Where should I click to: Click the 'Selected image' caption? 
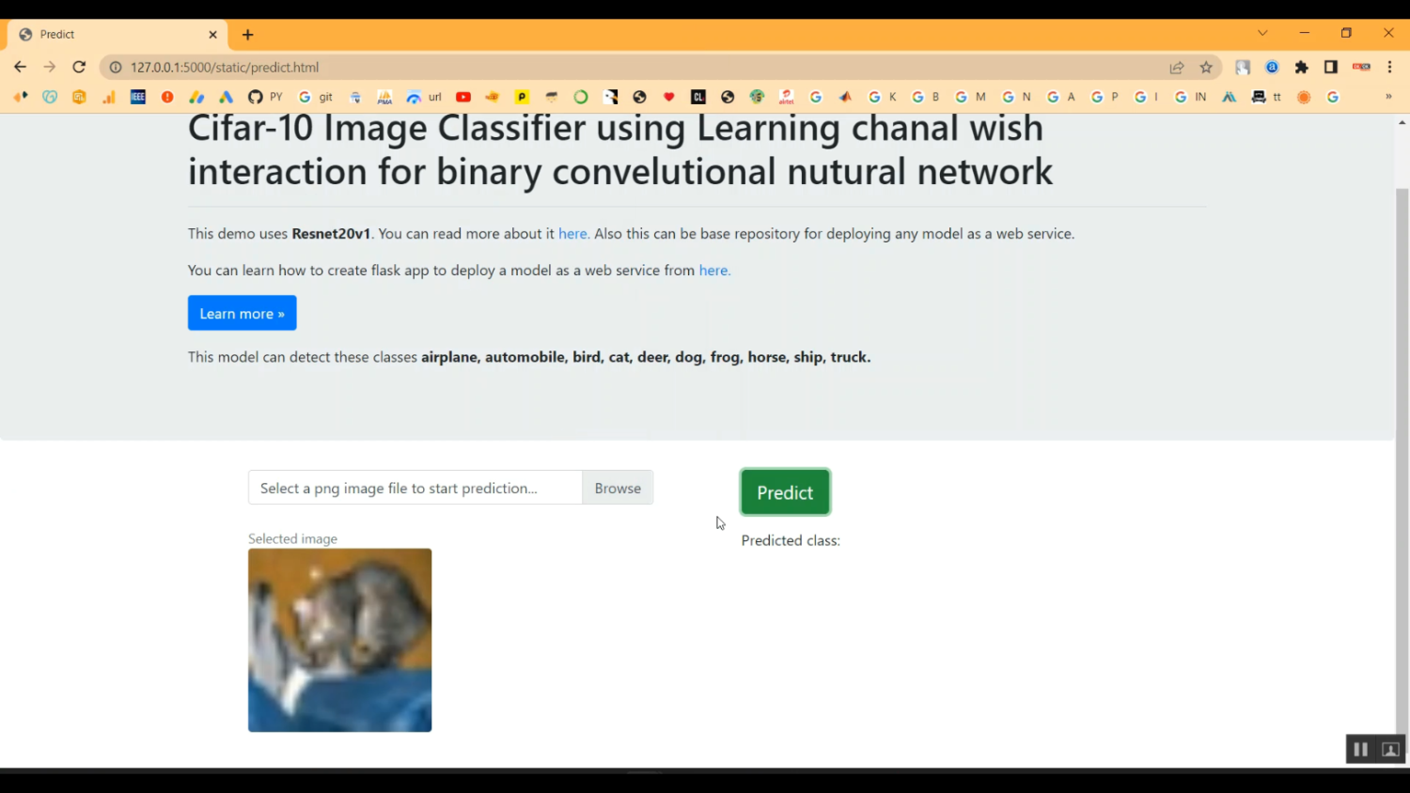tap(292, 538)
